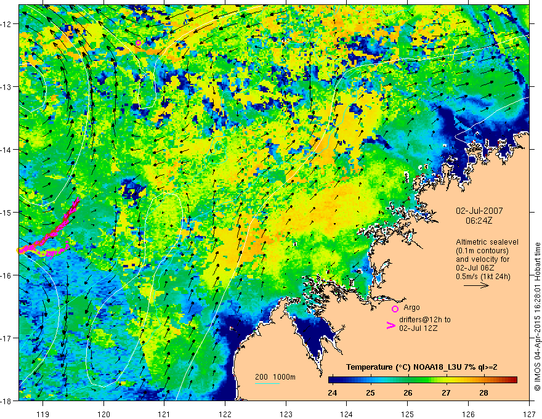Click latitude axis label -13
Screen dimensions: 542x419
click(x=6, y=87)
